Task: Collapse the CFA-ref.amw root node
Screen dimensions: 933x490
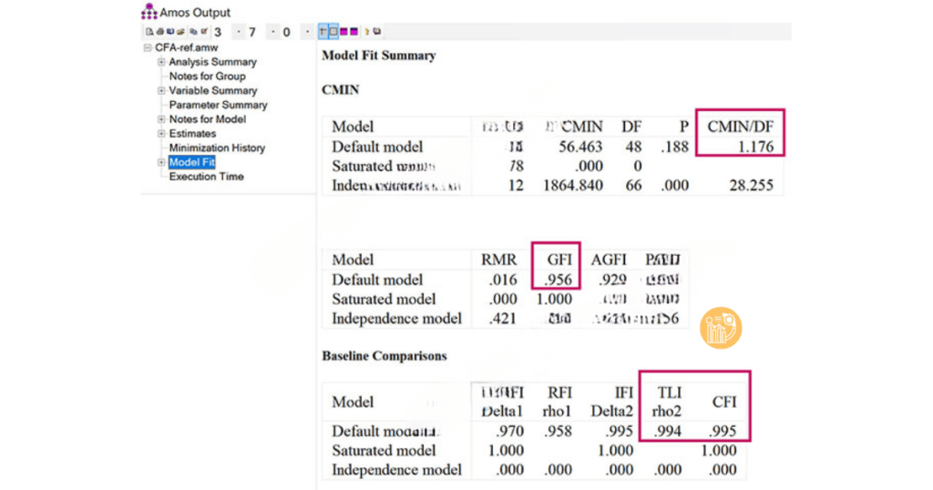Action: click(148, 47)
